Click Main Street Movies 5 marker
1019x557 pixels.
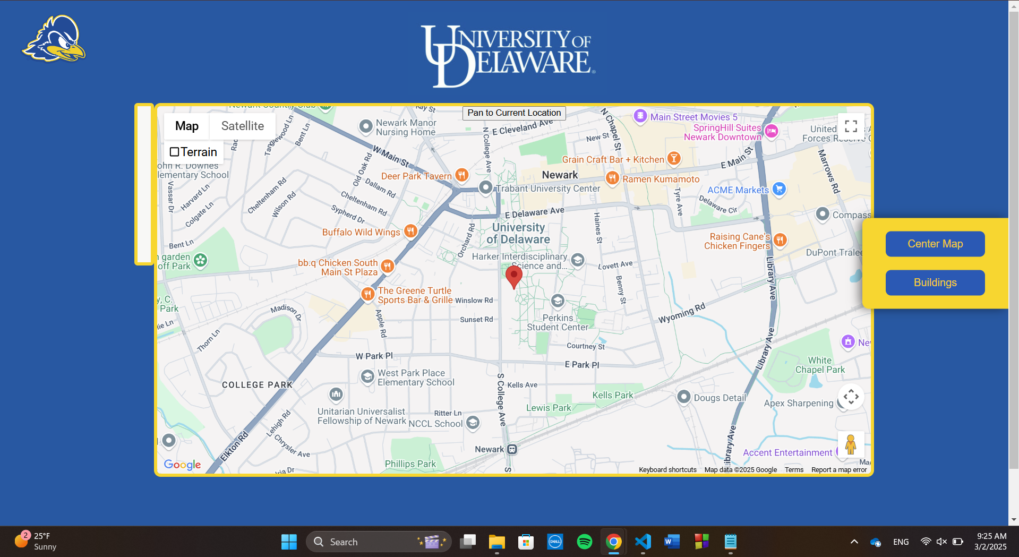[x=640, y=116]
